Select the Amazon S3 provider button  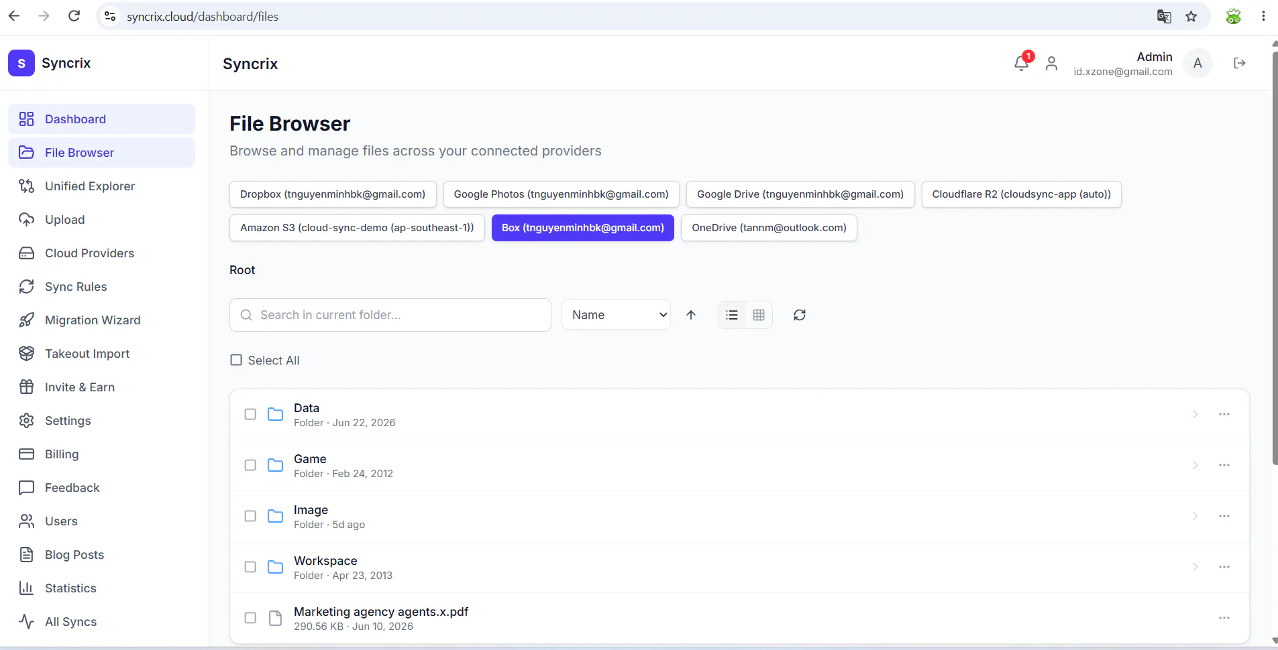(x=357, y=228)
